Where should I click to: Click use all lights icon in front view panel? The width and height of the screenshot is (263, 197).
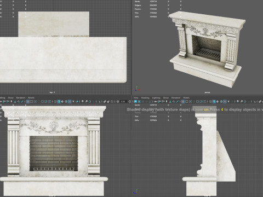pyautogui.click(x=73, y=101)
